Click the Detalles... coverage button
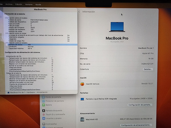This screenshot has height=128, width=171. click(x=148, y=69)
